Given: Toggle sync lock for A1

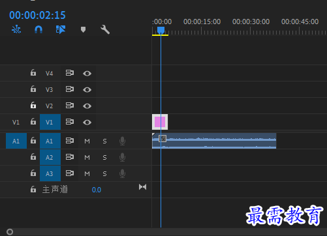Looking at the screenshot, I should (x=70, y=141).
